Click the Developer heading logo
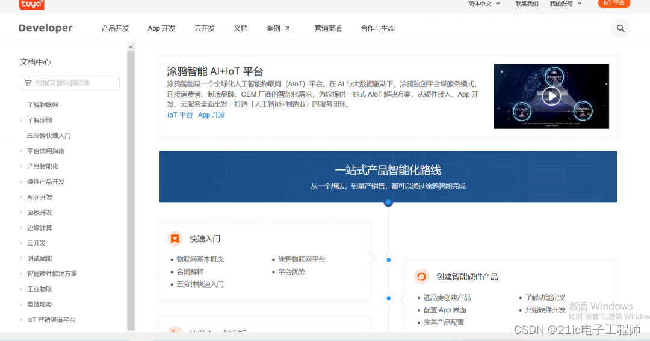Screen dimensions: 650x341 click(46, 28)
